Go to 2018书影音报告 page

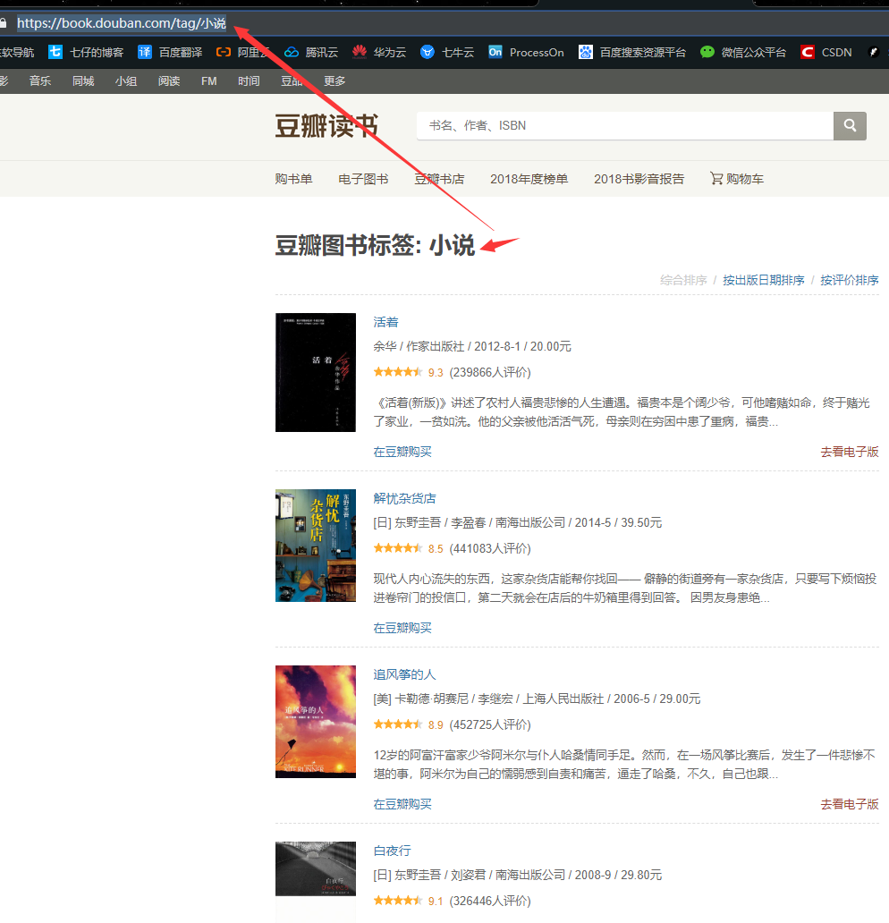[x=639, y=178]
